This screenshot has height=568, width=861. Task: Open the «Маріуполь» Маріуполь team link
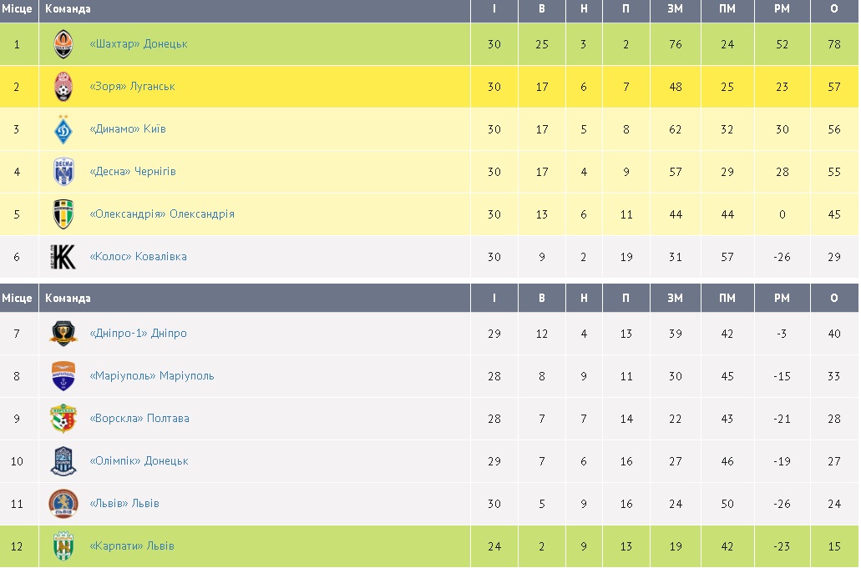click(151, 376)
